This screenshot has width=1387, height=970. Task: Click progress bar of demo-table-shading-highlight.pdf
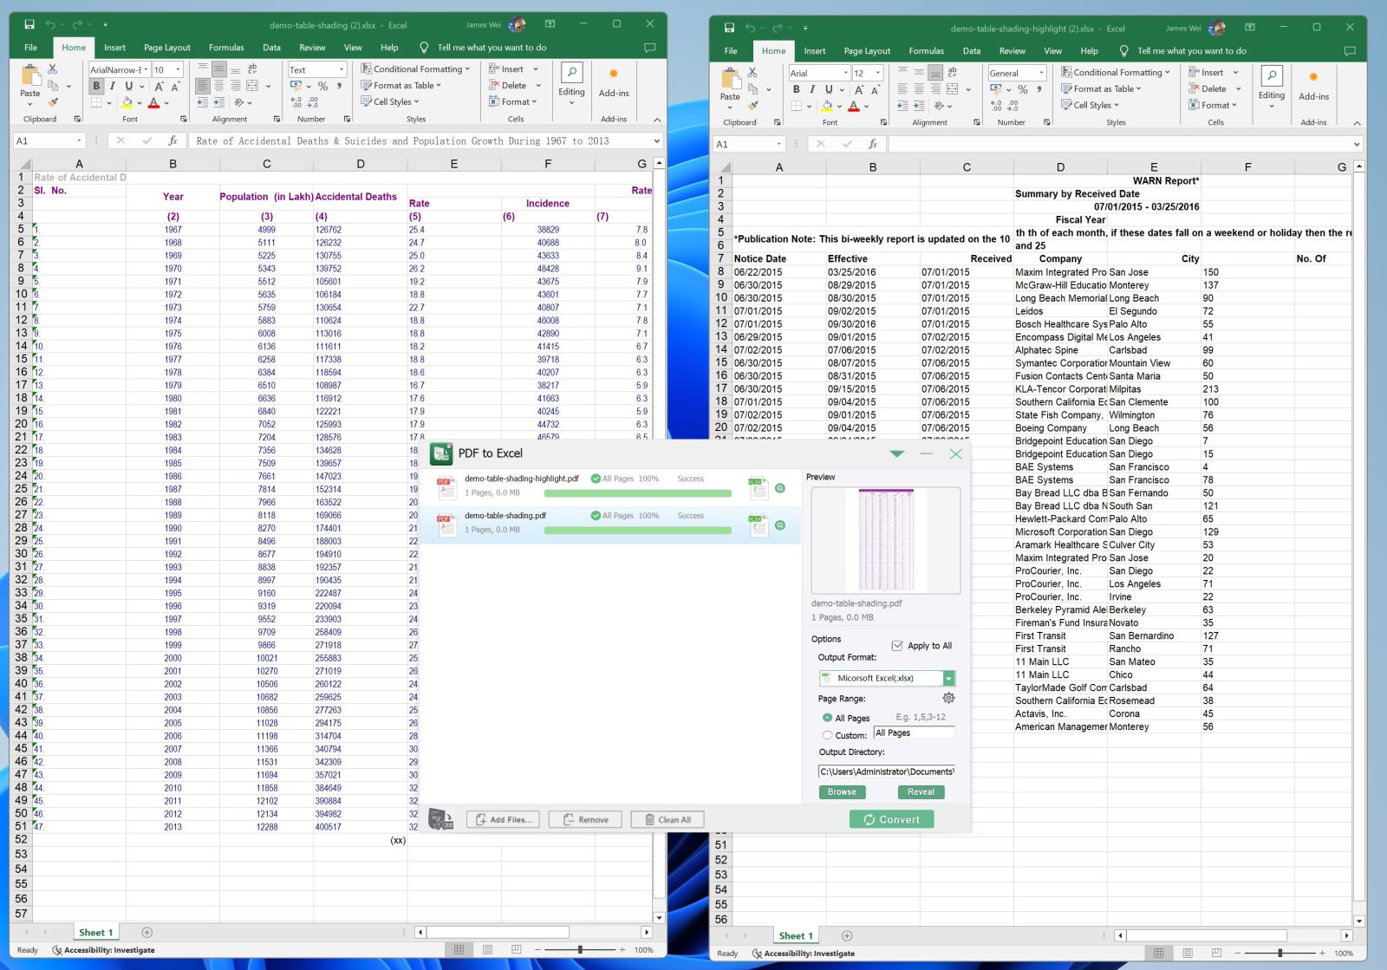(637, 493)
